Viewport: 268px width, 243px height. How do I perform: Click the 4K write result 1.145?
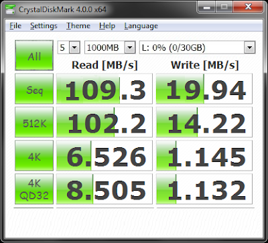[x=204, y=155]
